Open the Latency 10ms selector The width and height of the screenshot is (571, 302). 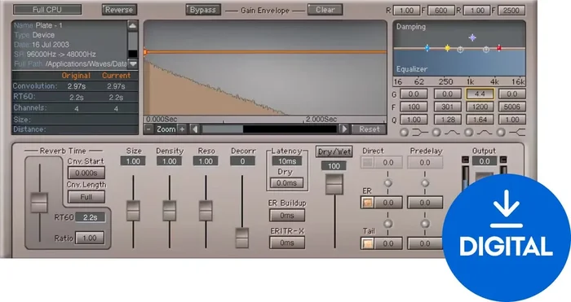[287, 161]
